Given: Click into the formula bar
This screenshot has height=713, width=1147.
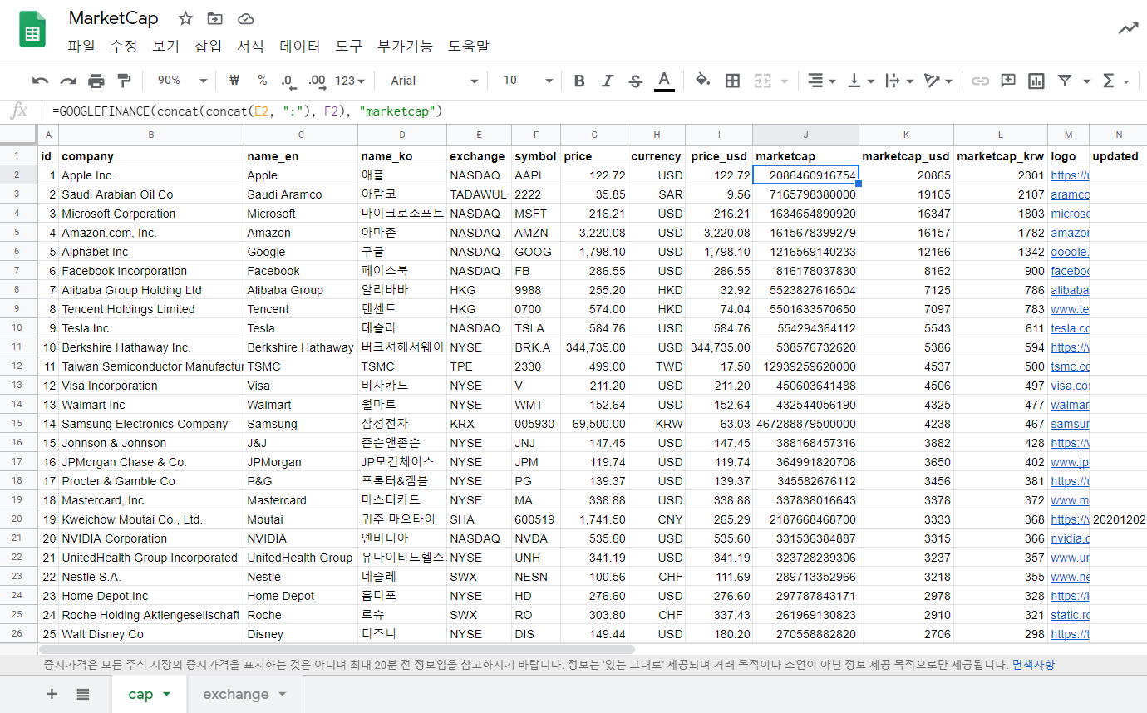Looking at the screenshot, I should pyautogui.click(x=594, y=111).
